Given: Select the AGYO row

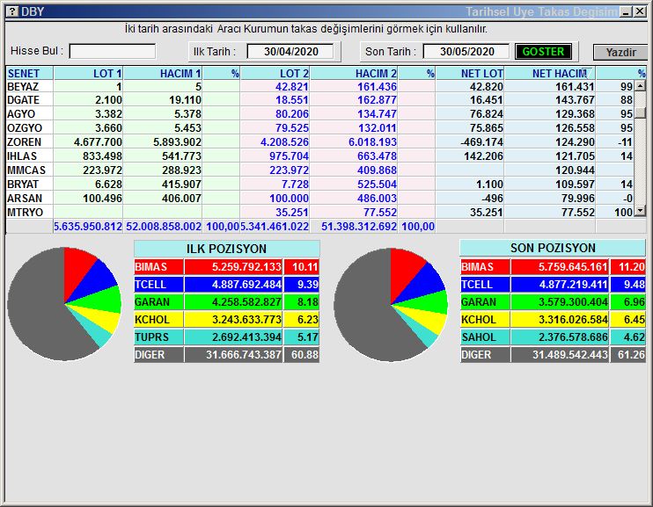Looking at the screenshot, I should click(319, 114).
